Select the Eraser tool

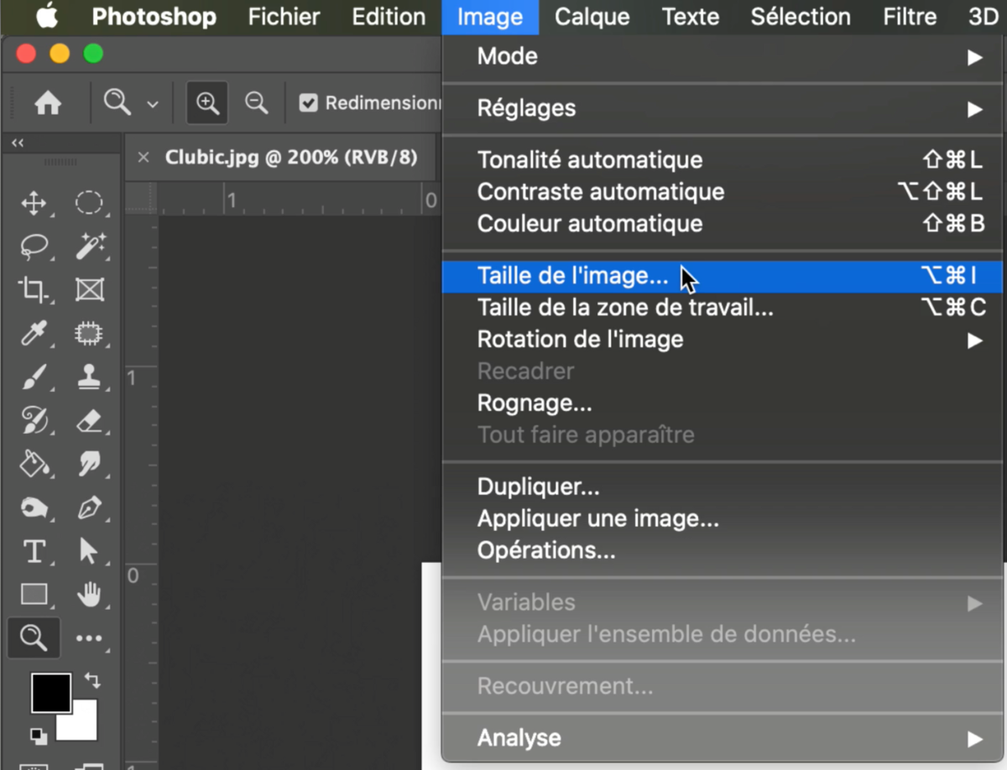(89, 421)
